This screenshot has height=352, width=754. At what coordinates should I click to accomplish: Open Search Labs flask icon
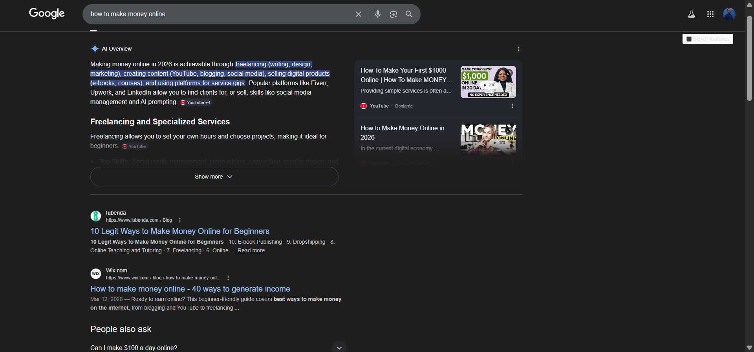click(x=691, y=14)
